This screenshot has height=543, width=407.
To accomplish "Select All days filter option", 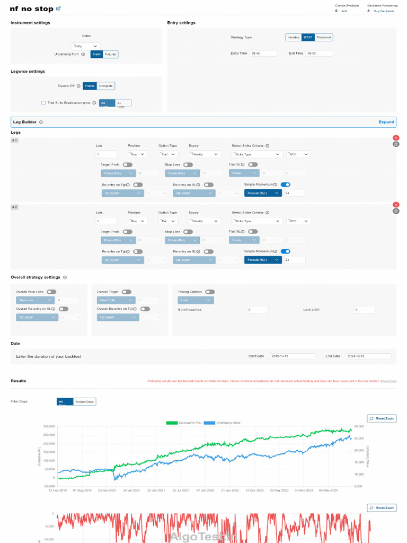I will click(x=65, y=402).
